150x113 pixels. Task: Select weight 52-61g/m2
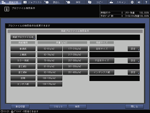click(50, 49)
